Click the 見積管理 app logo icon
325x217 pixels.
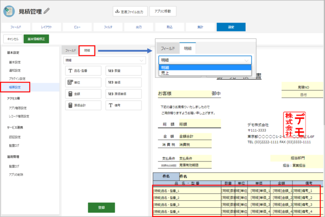pos(9,11)
